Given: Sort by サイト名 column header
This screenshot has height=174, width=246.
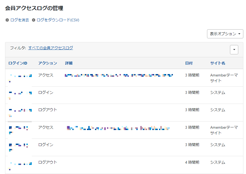Looking at the screenshot, I should (218, 63).
